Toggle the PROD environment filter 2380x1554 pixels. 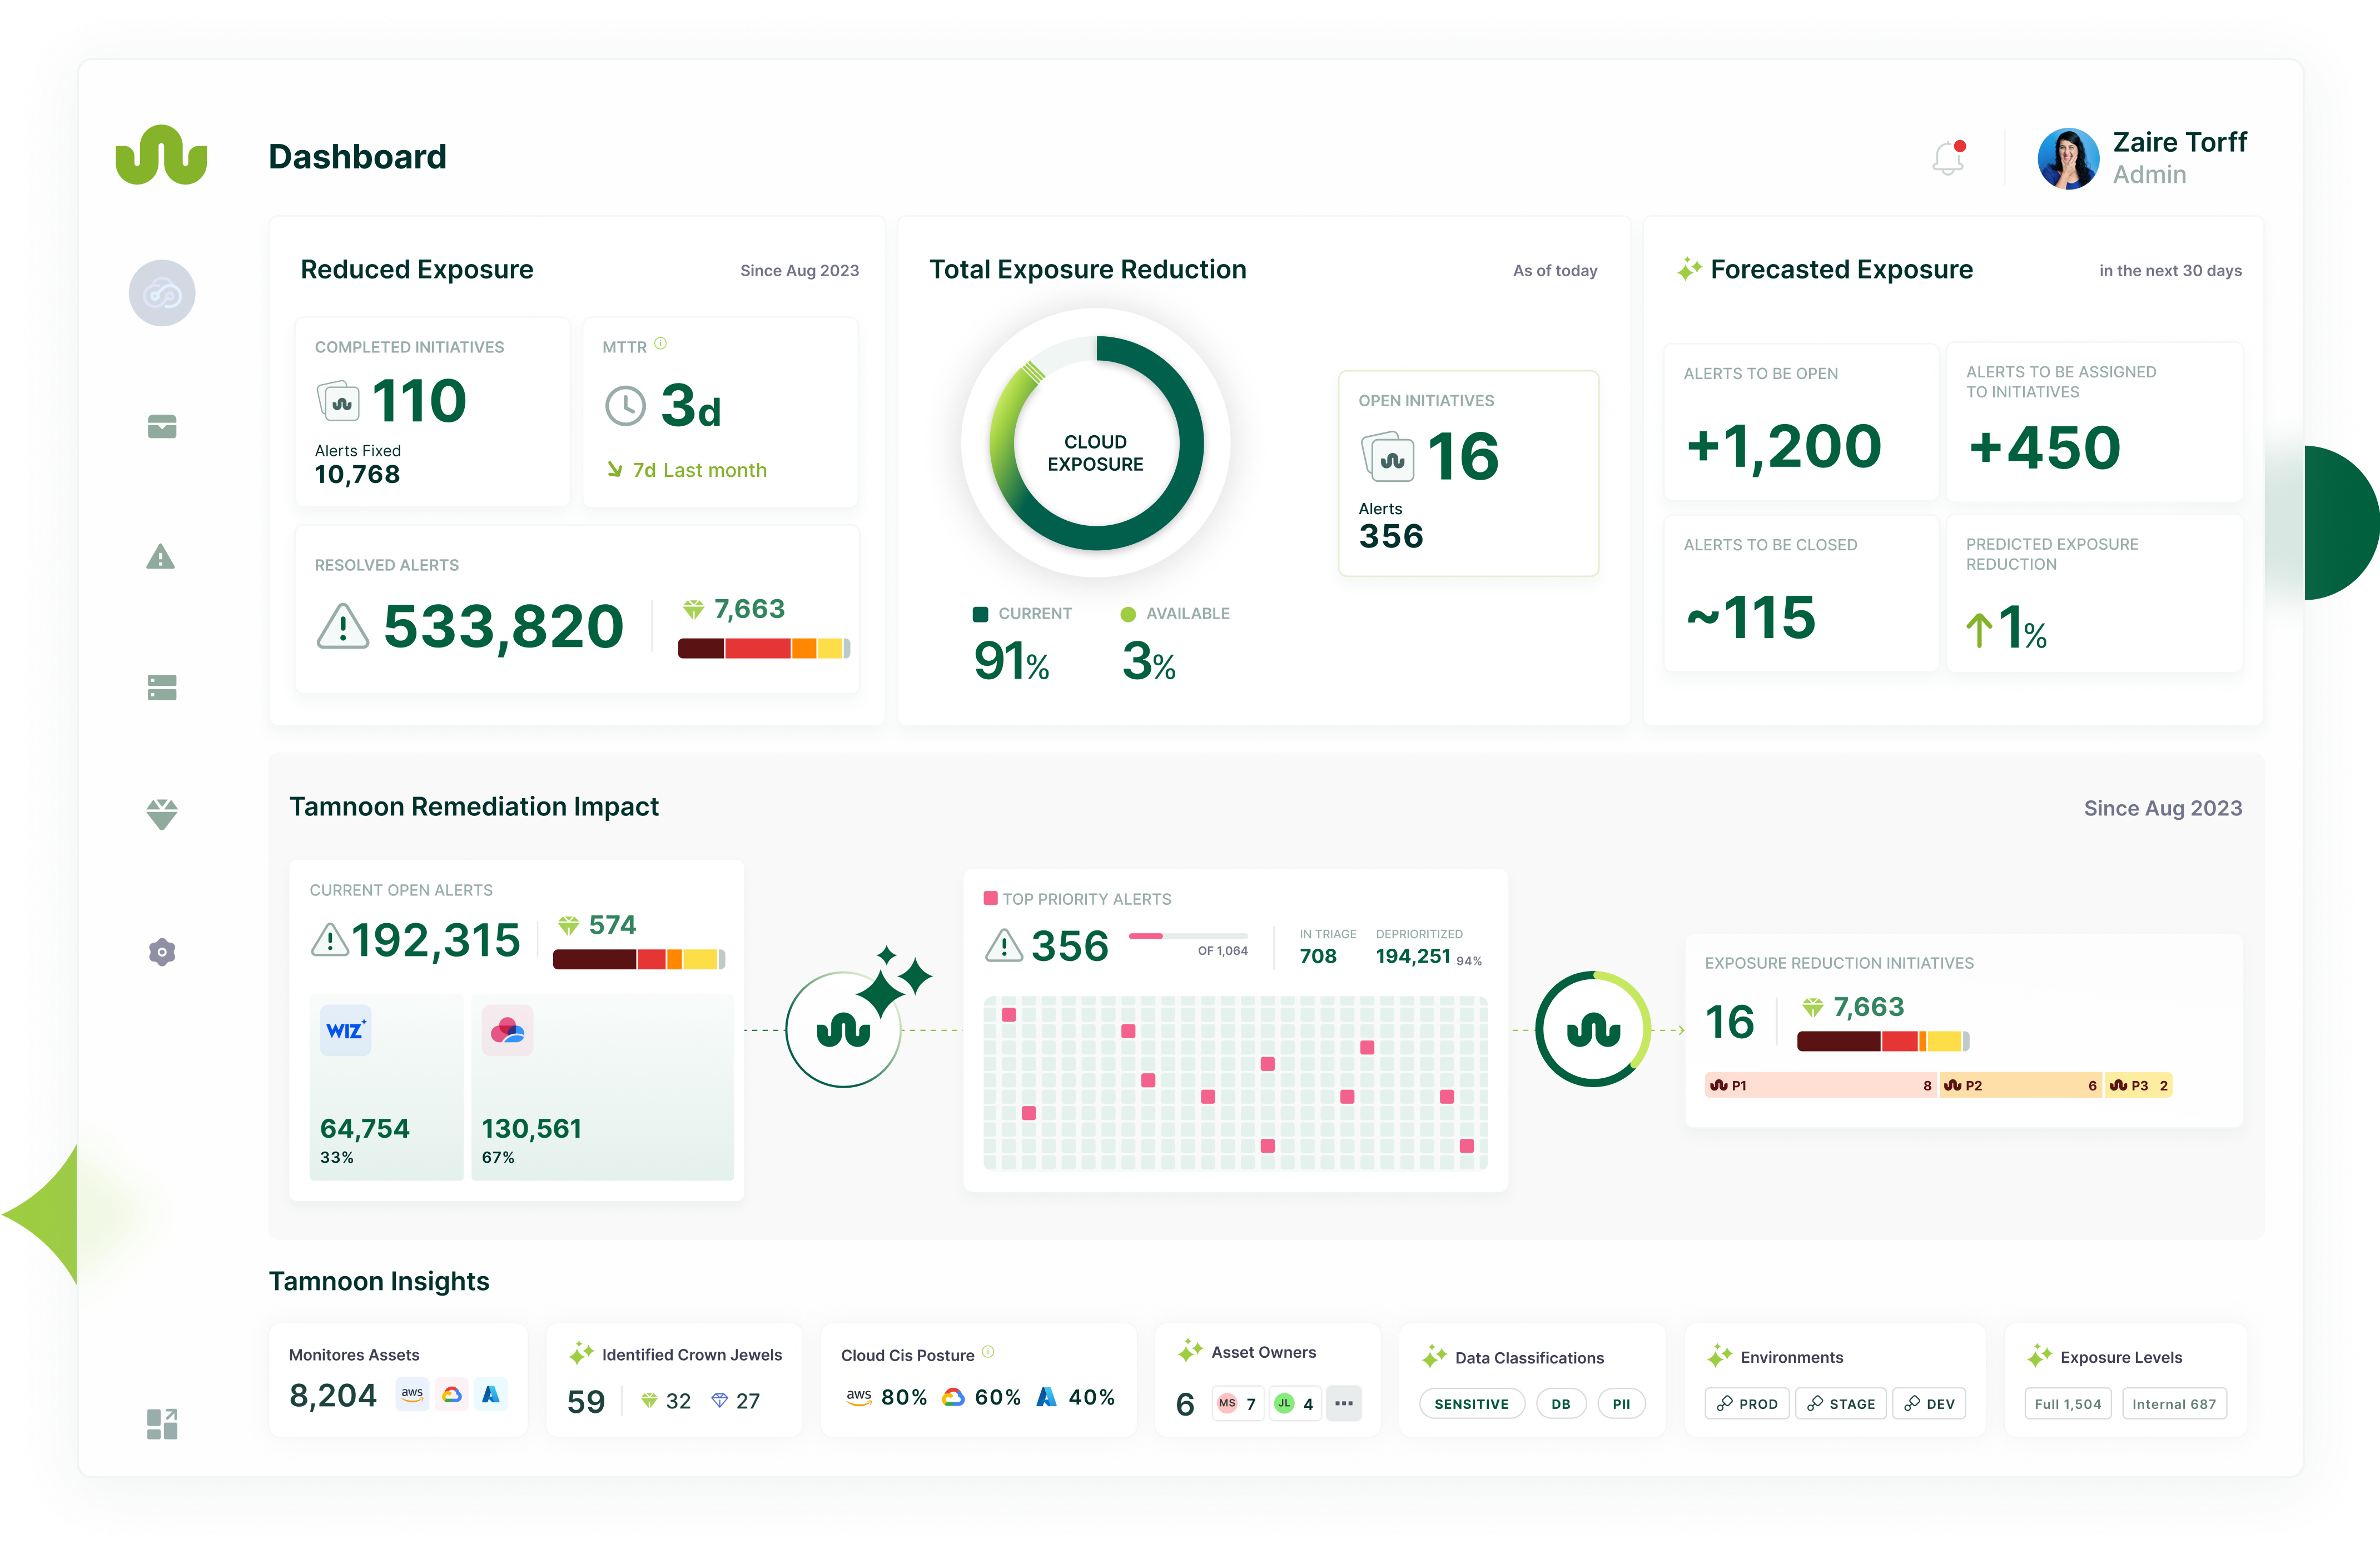coord(1747,1403)
